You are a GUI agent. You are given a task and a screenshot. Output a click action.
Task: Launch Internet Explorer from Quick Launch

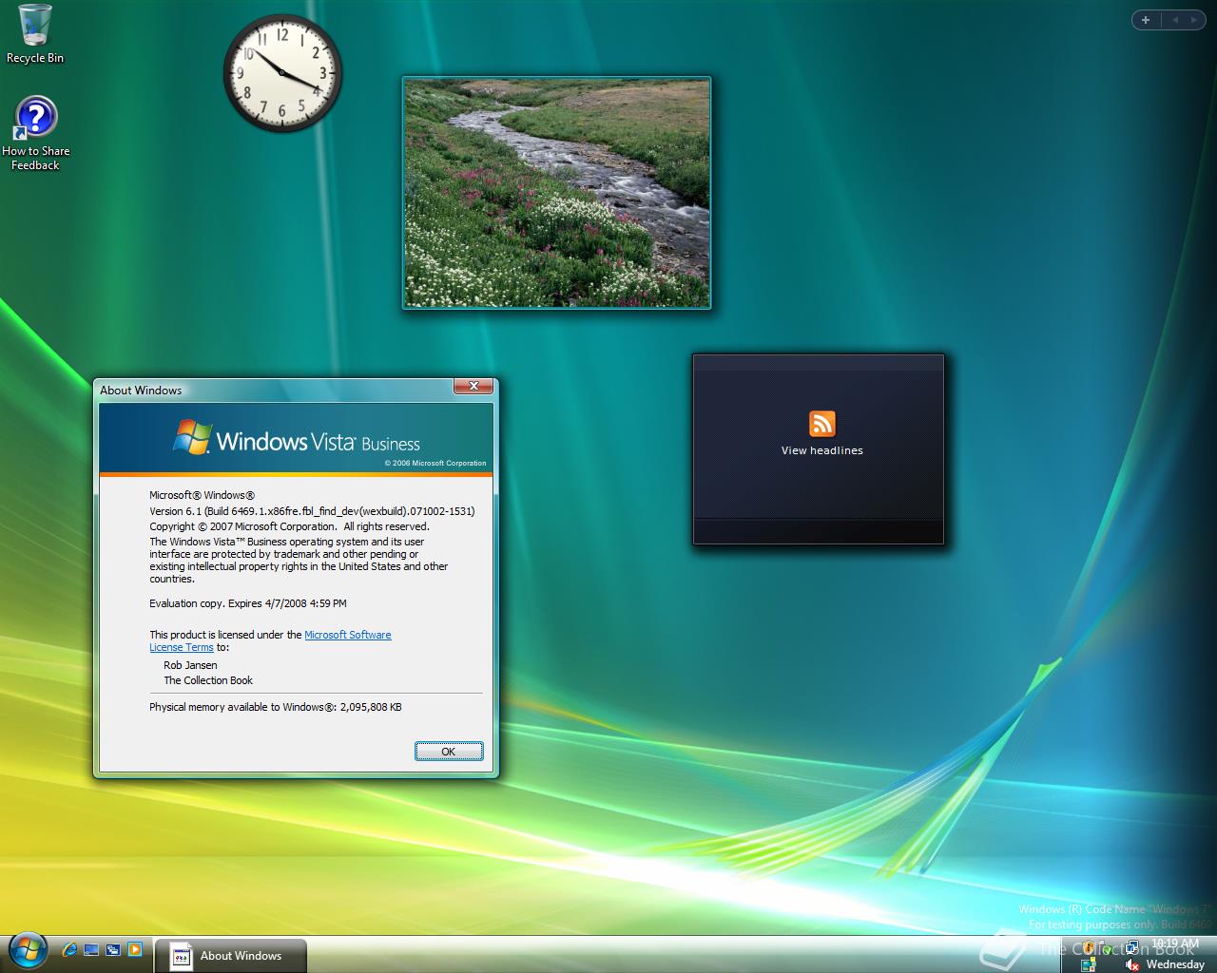(x=68, y=948)
